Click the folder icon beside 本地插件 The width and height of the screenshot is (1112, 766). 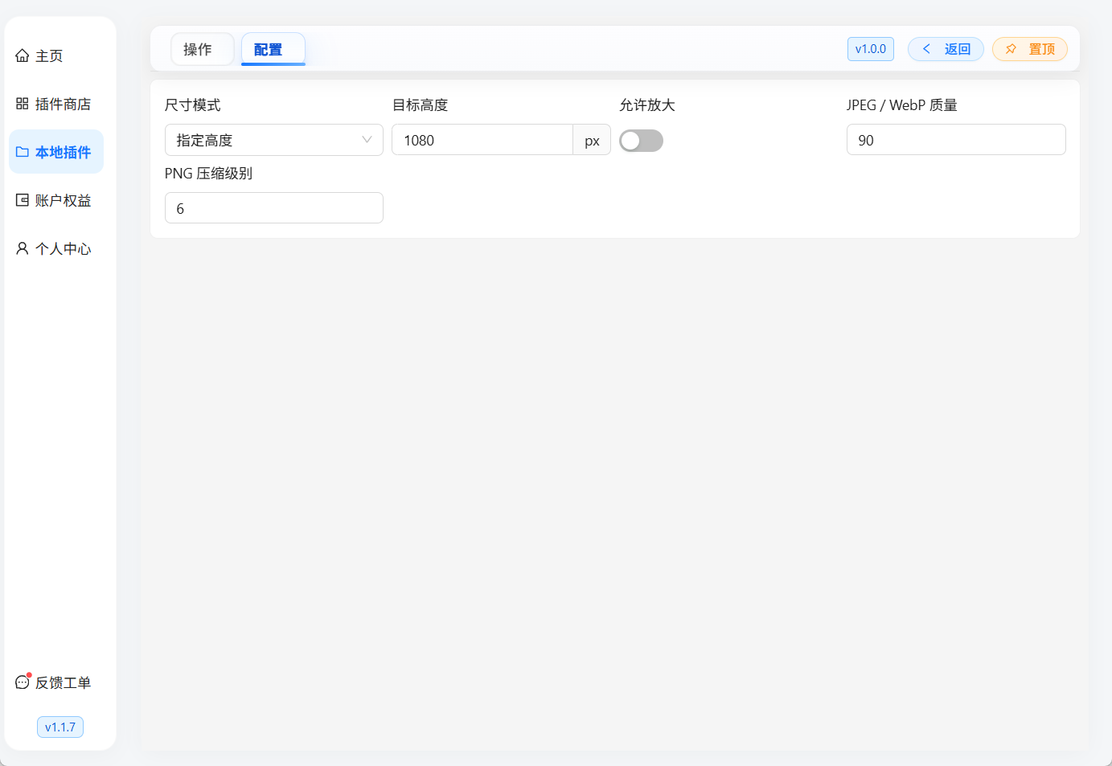(x=23, y=152)
